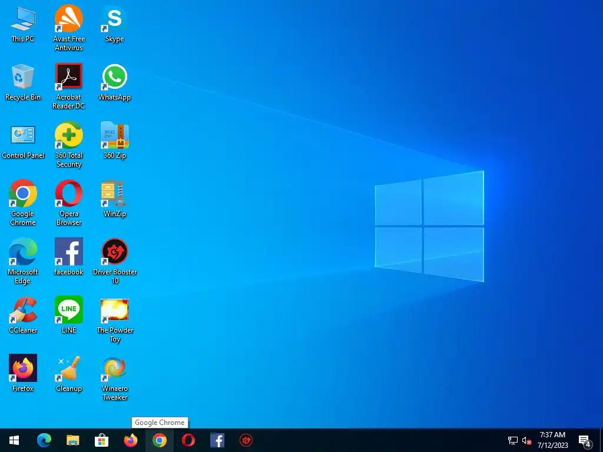
Task: Select Avast Free Antivirus desktop shortcut
Action: tap(69, 28)
